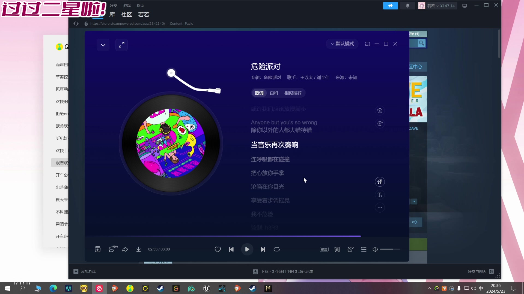This screenshot has width=524, height=294.
Task: Click the 添加游戏 button
Action: 85,271
